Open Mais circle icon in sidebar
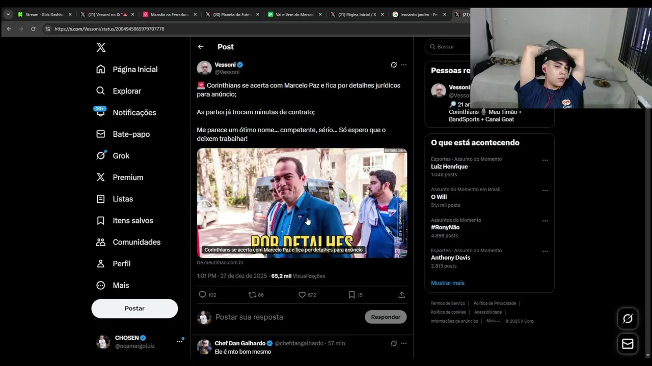Viewport: 652px width, 366px height. [x=101, y=285]
